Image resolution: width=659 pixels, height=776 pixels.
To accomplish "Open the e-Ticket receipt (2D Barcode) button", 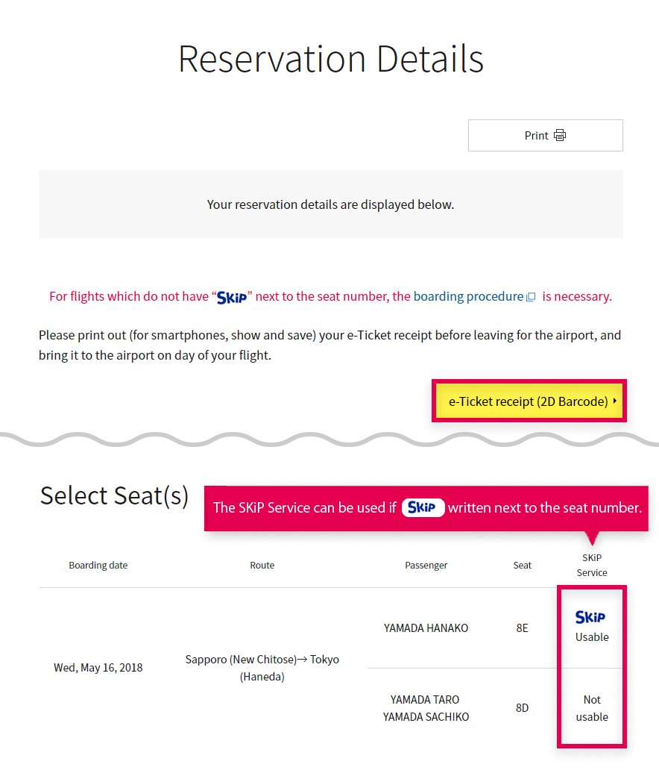I will 529,401.
